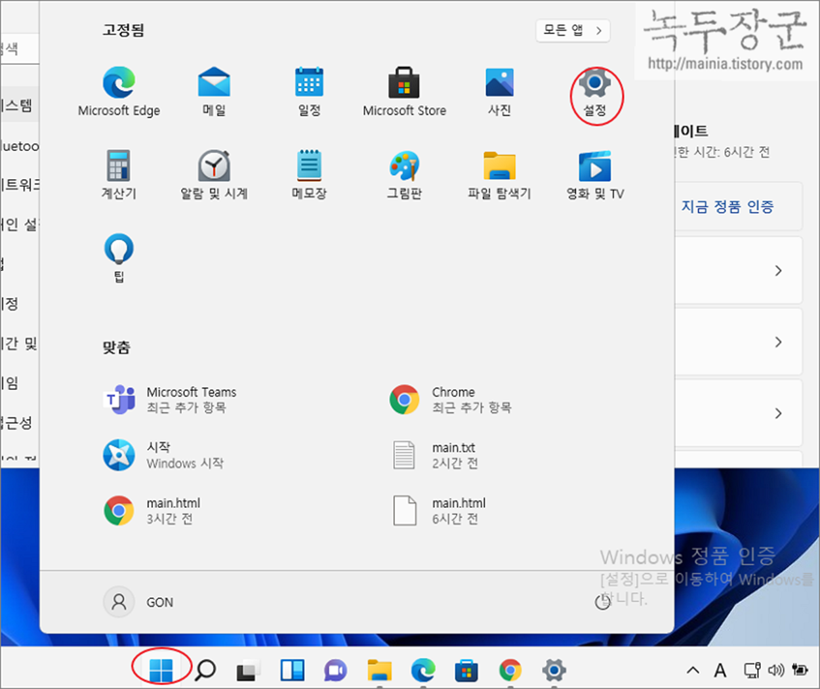Open File Explorer from the taskbar
820x689 pixels.
click(379, 670)
